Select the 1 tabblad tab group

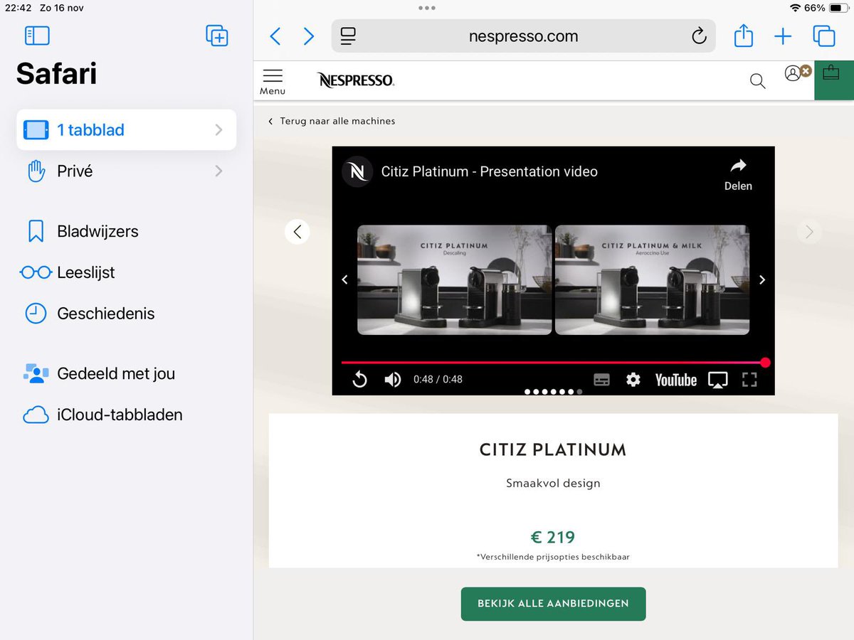point(126,130)
